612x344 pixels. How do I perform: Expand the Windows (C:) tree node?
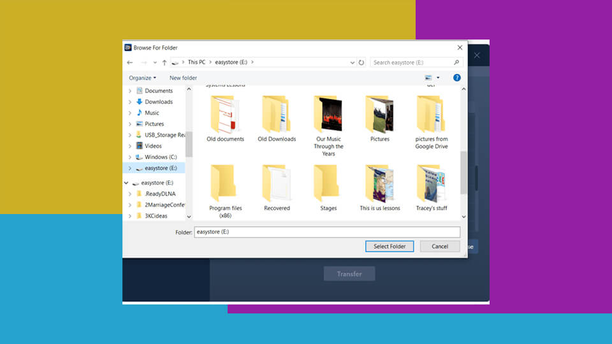point(130,157)
